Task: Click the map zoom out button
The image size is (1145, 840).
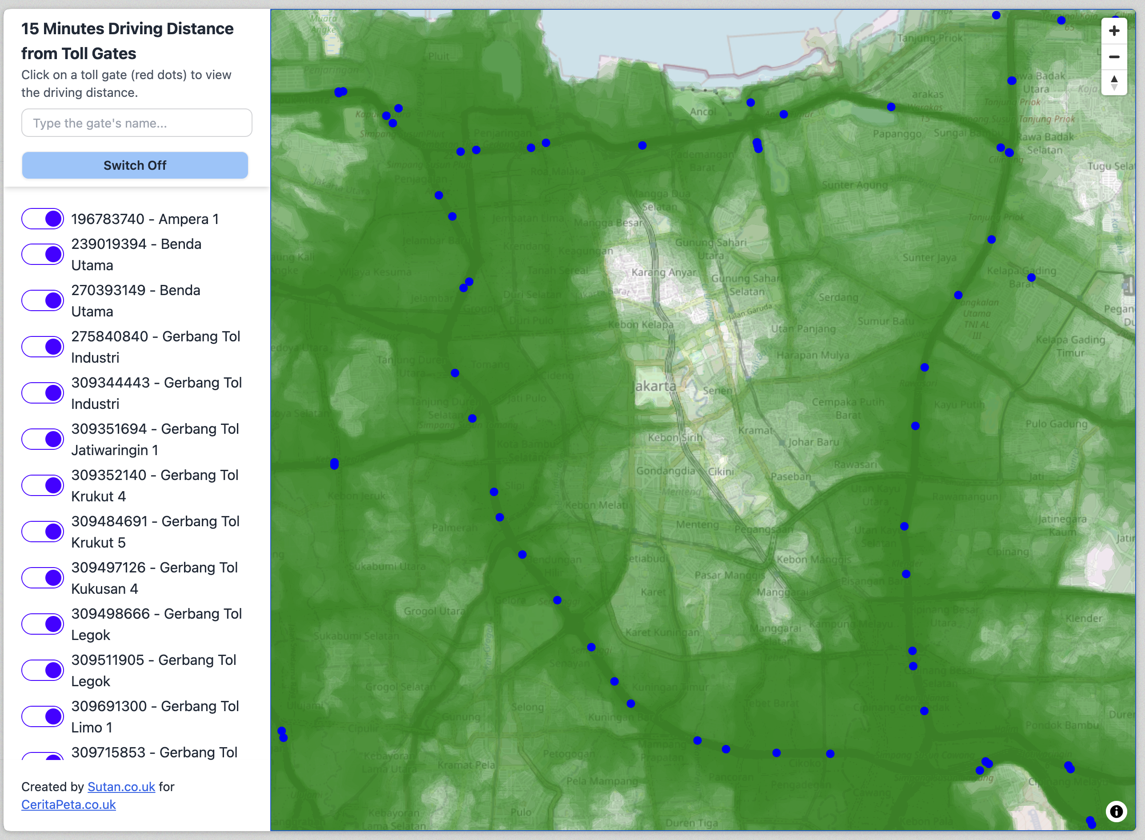Action: tap(1113, 57)
